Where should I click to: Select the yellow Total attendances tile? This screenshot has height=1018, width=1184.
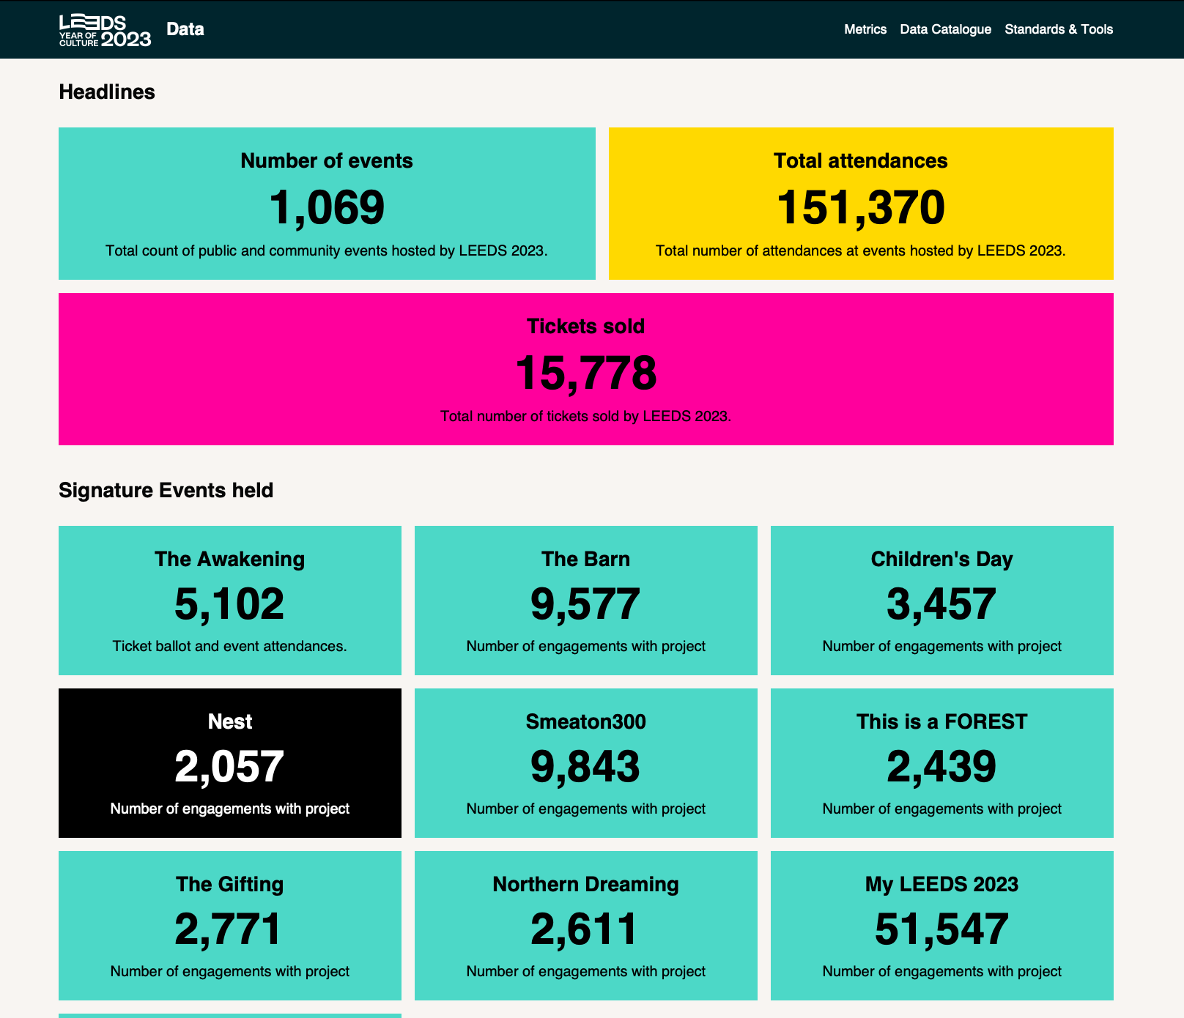click(861, 204)
